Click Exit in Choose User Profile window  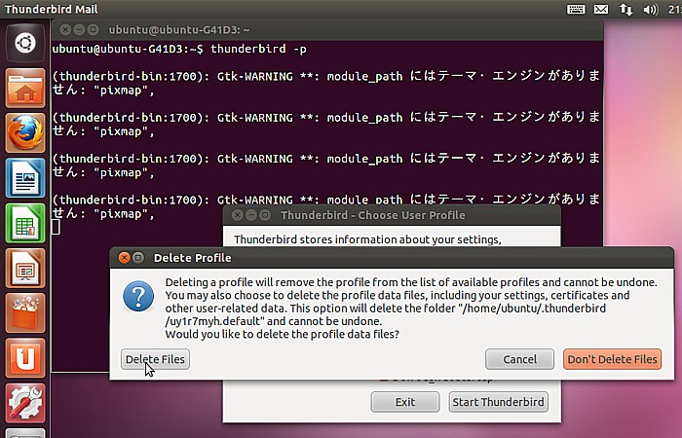[405, 402]
